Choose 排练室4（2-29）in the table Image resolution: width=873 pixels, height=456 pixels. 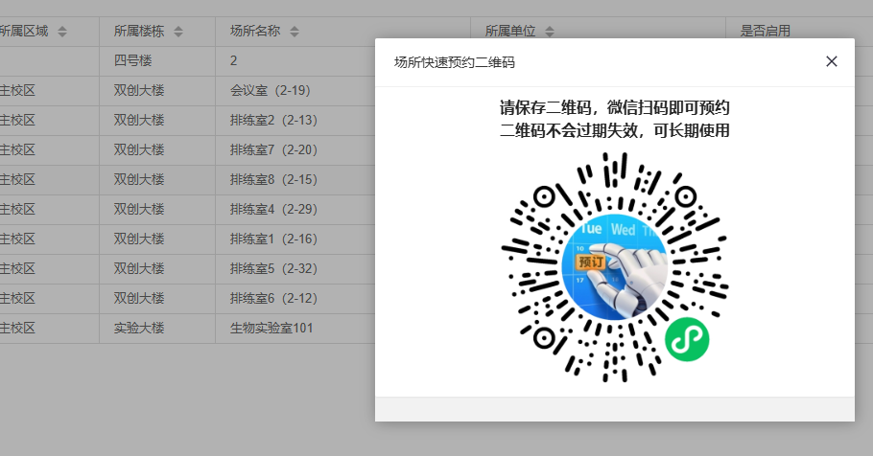(x=273, y=210)
